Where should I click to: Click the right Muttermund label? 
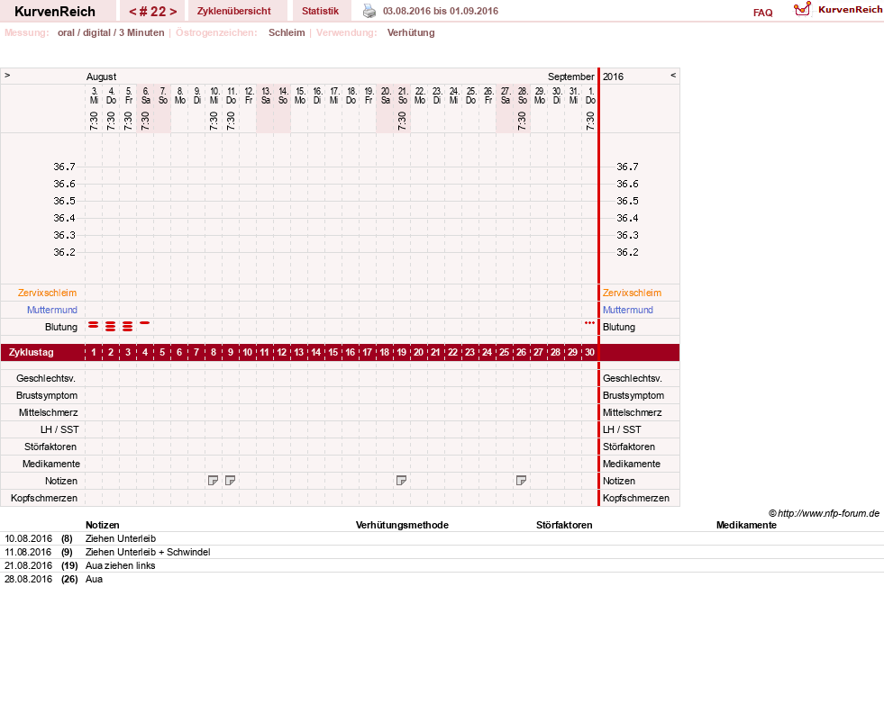click(628, 310)
